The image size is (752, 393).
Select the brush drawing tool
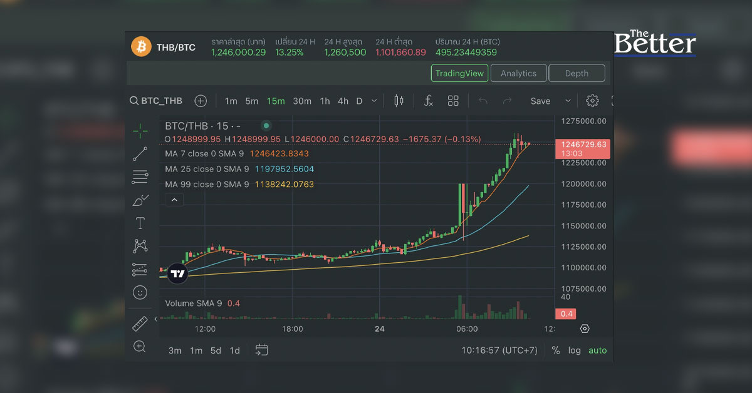[140, 200]
